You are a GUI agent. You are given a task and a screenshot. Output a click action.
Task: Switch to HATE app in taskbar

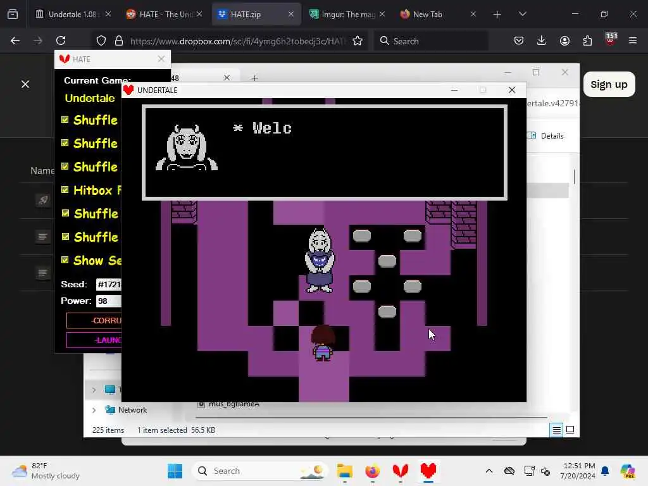(400, 471)
